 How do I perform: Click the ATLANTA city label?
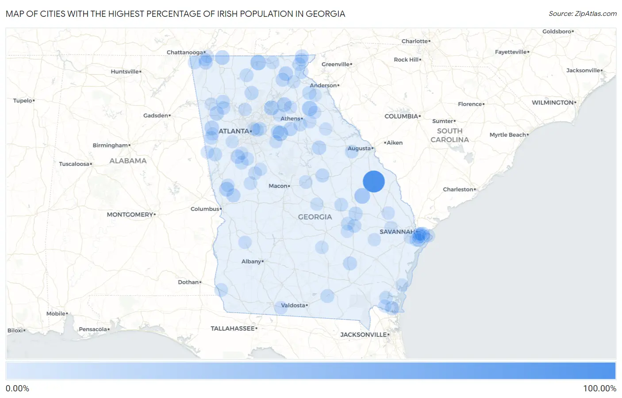pos(234,131)
